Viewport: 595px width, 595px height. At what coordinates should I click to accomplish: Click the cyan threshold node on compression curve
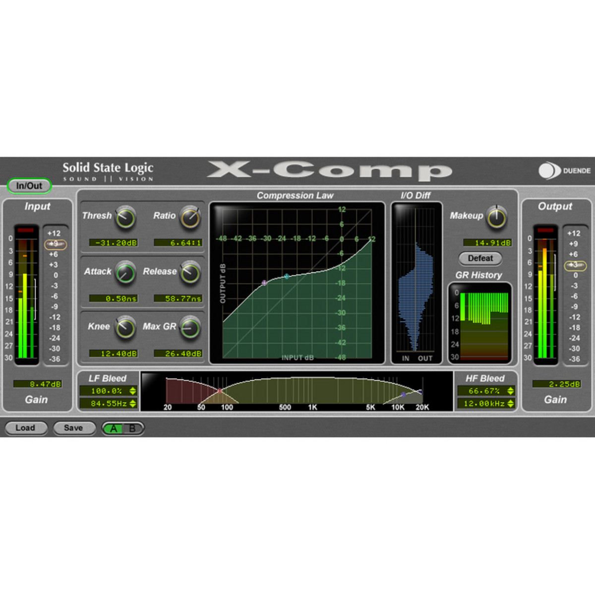tap(287, 276)
